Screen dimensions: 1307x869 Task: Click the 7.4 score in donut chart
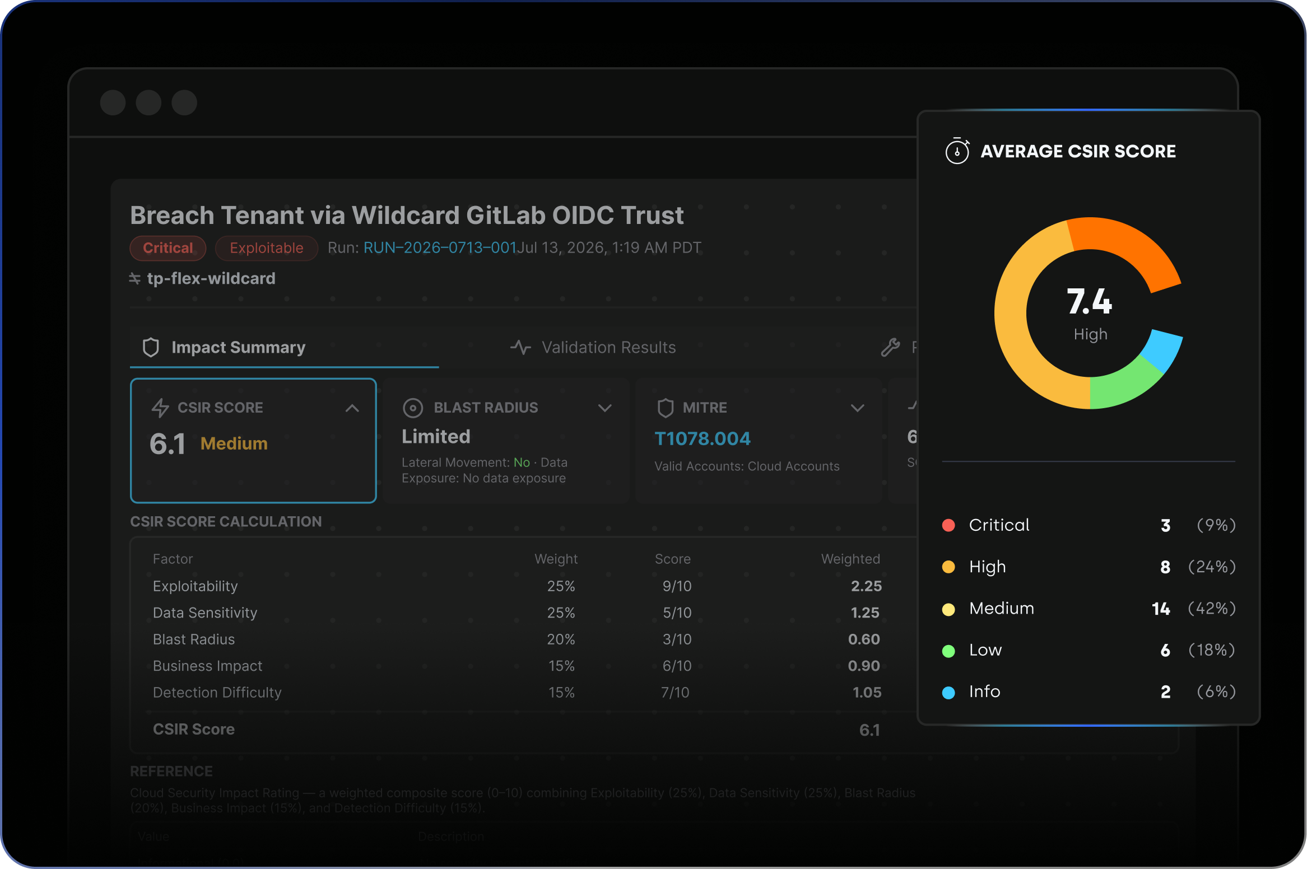1089,301
